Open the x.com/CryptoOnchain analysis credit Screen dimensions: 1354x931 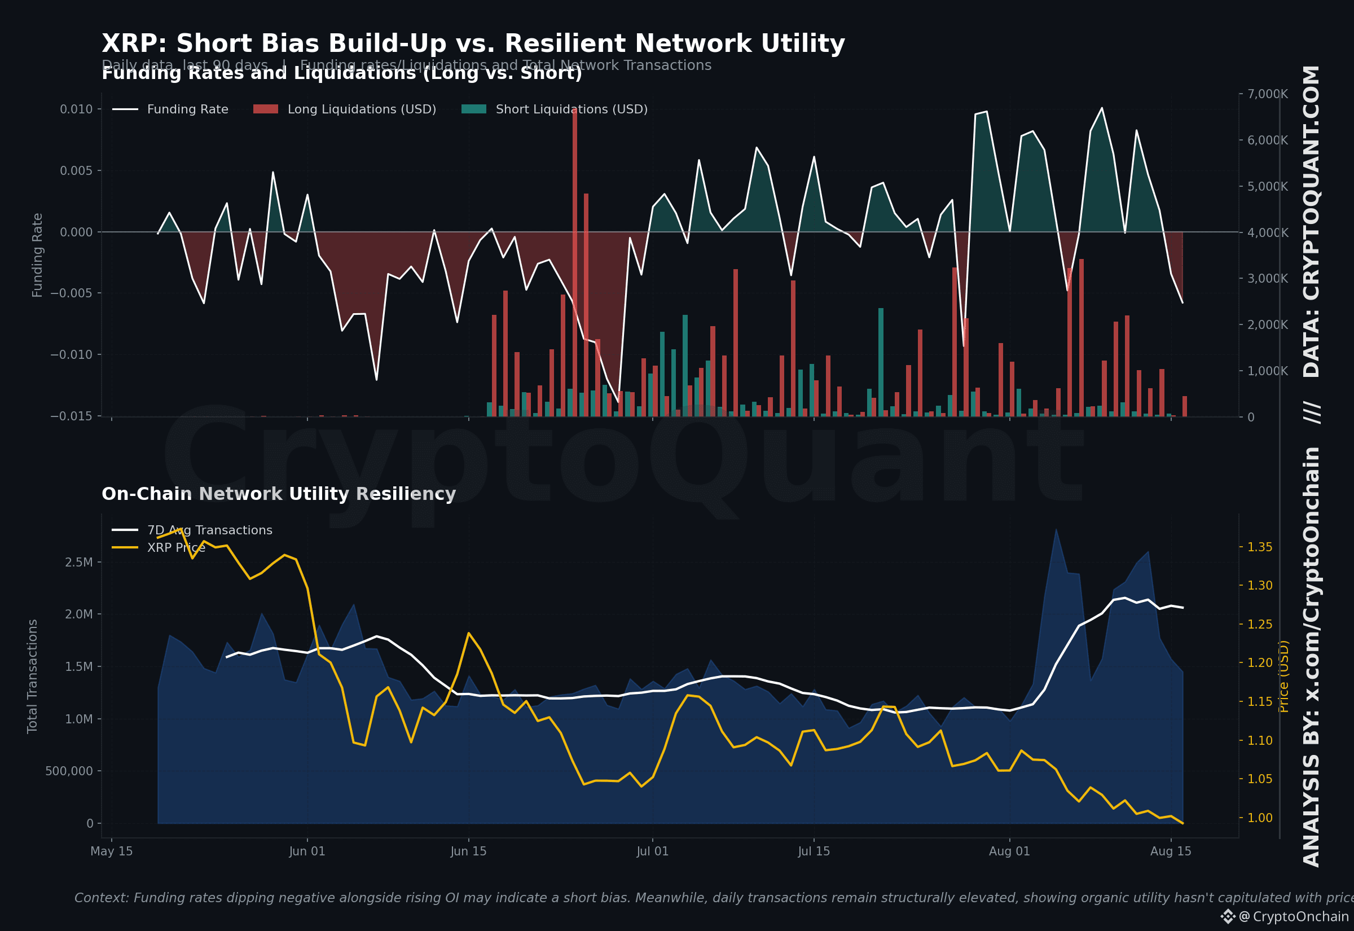(x=1312, y=657)
